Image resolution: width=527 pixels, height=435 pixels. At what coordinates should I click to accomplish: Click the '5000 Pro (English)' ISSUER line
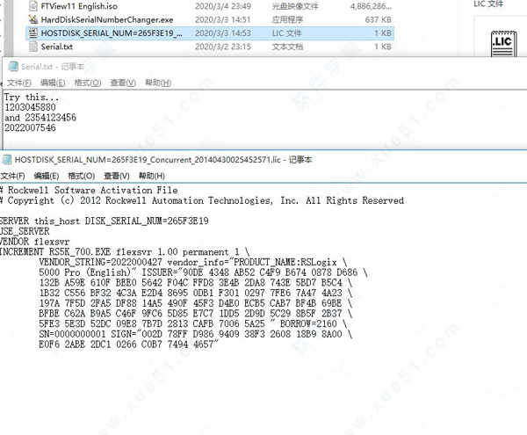tap(203, 272)
